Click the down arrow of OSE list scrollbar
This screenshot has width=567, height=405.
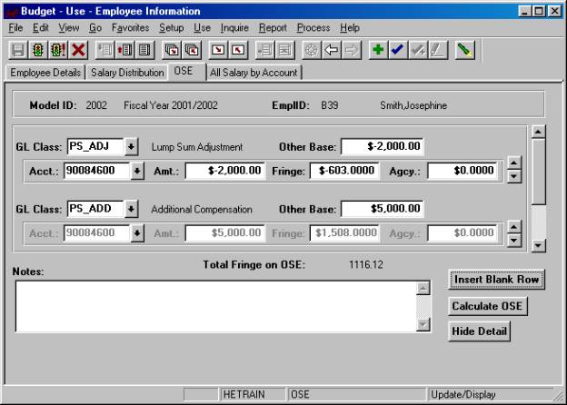tap(537, 245)
